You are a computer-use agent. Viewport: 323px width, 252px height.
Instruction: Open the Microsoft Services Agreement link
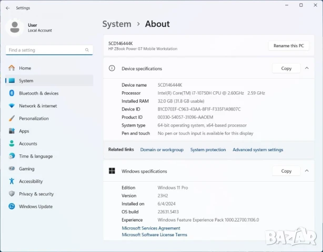tap(151, 228)
